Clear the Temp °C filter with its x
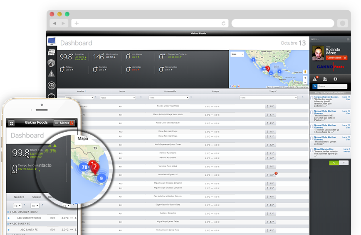361x235 pixels. pos(302,97)
